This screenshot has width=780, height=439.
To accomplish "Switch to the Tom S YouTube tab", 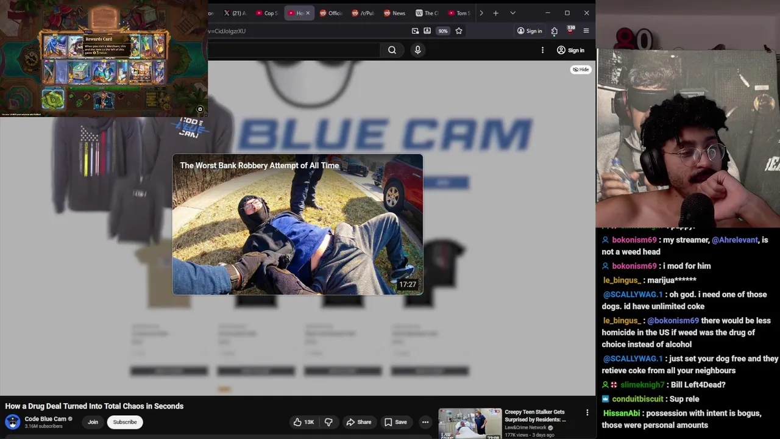I will tap(459, 13).
